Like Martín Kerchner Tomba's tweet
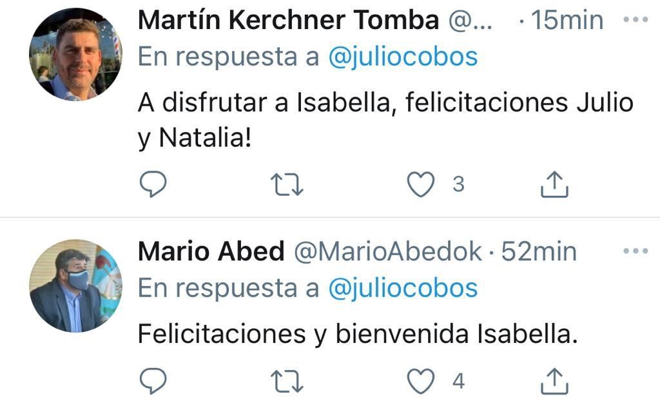 coord(422,185)
